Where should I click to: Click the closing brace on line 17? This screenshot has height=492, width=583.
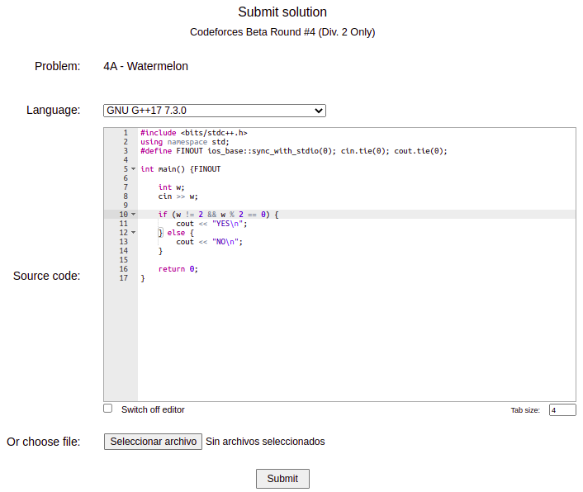(x=142, y=278)
